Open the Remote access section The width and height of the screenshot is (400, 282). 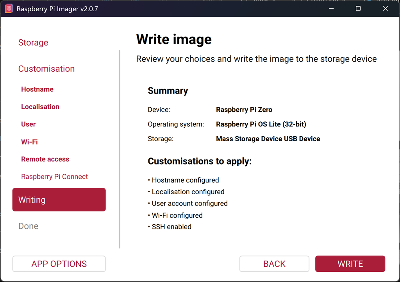45,159
